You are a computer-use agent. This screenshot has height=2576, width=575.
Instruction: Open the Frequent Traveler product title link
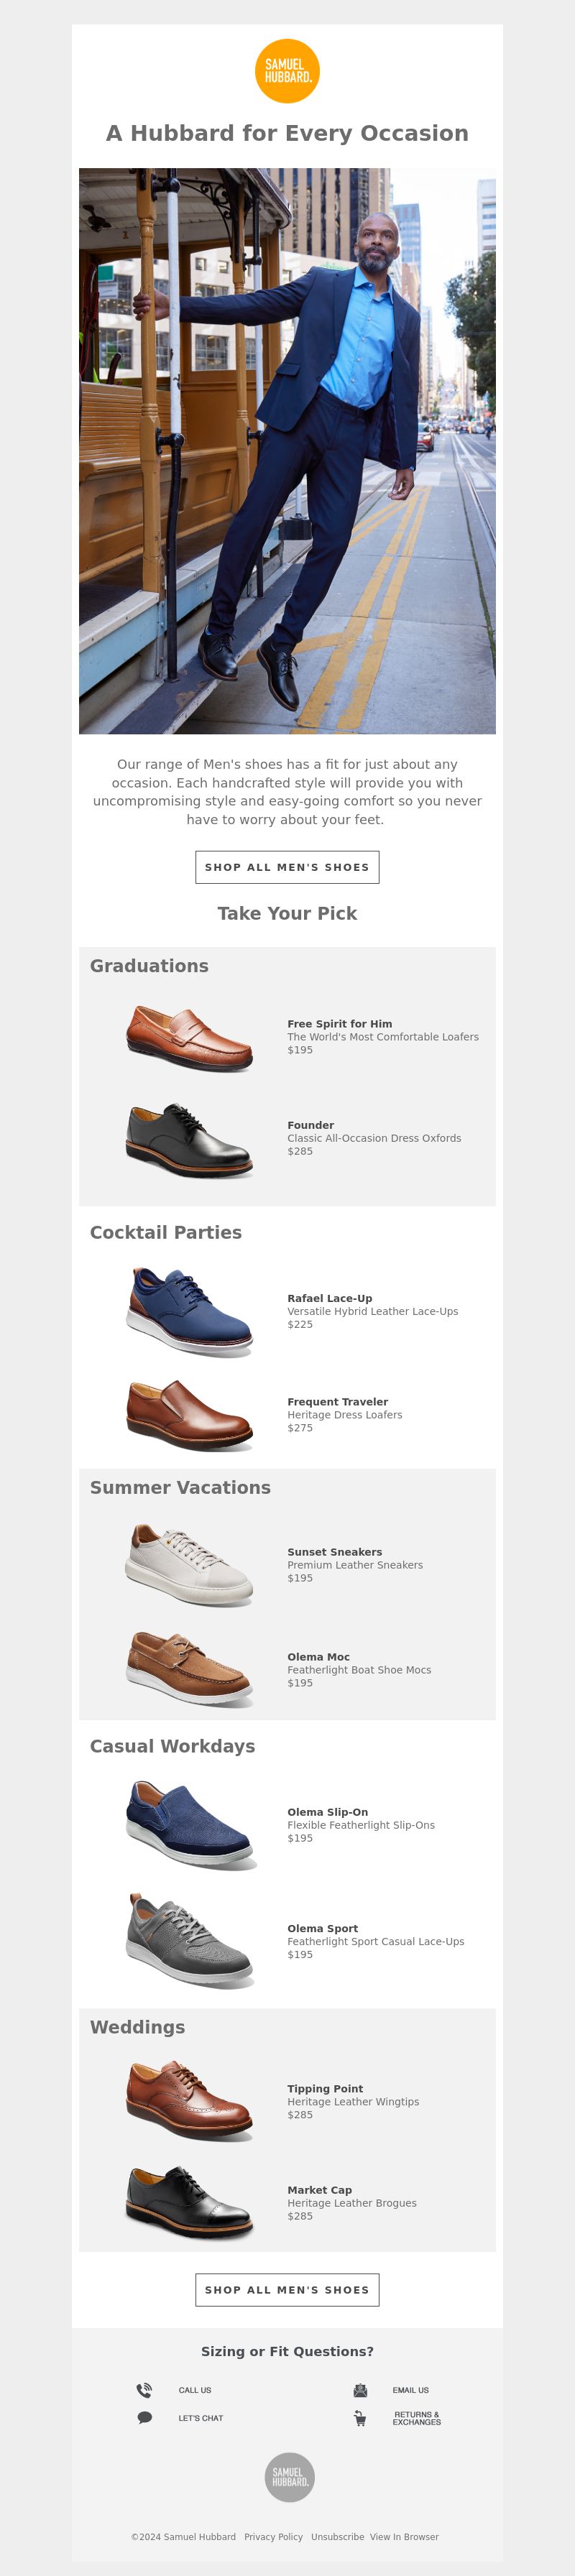tap(337, 1402)
